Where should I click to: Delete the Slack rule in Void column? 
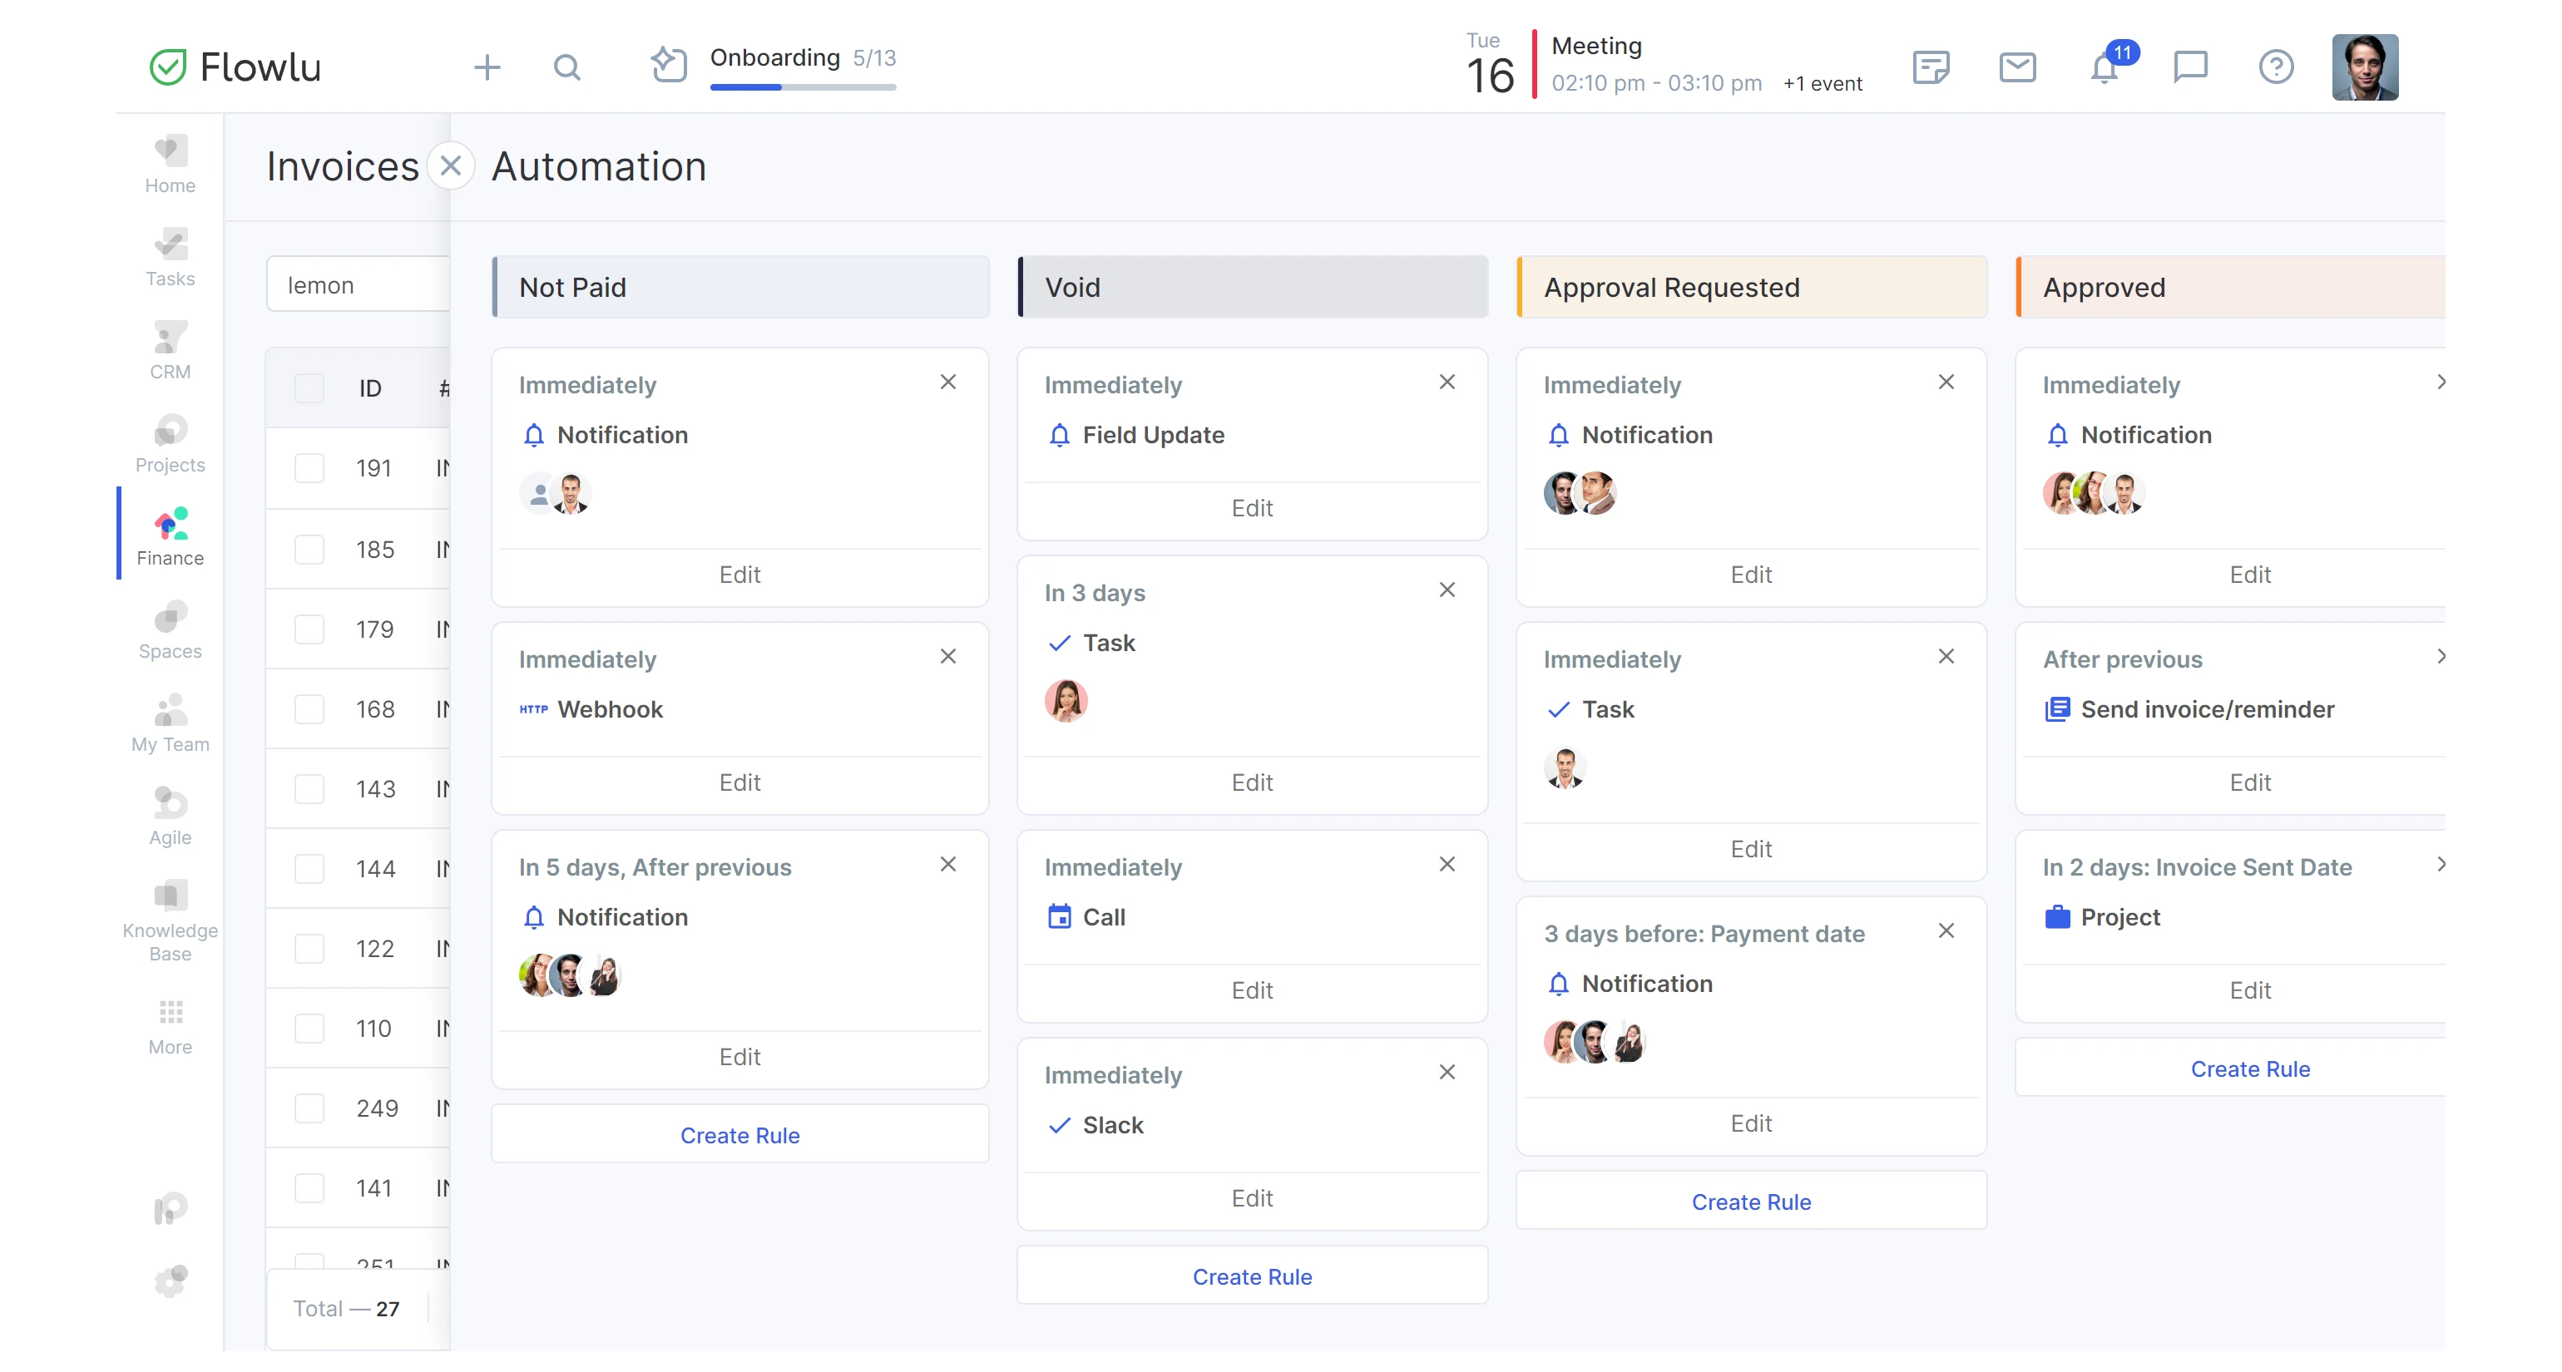click(x=1447, y=1072)
